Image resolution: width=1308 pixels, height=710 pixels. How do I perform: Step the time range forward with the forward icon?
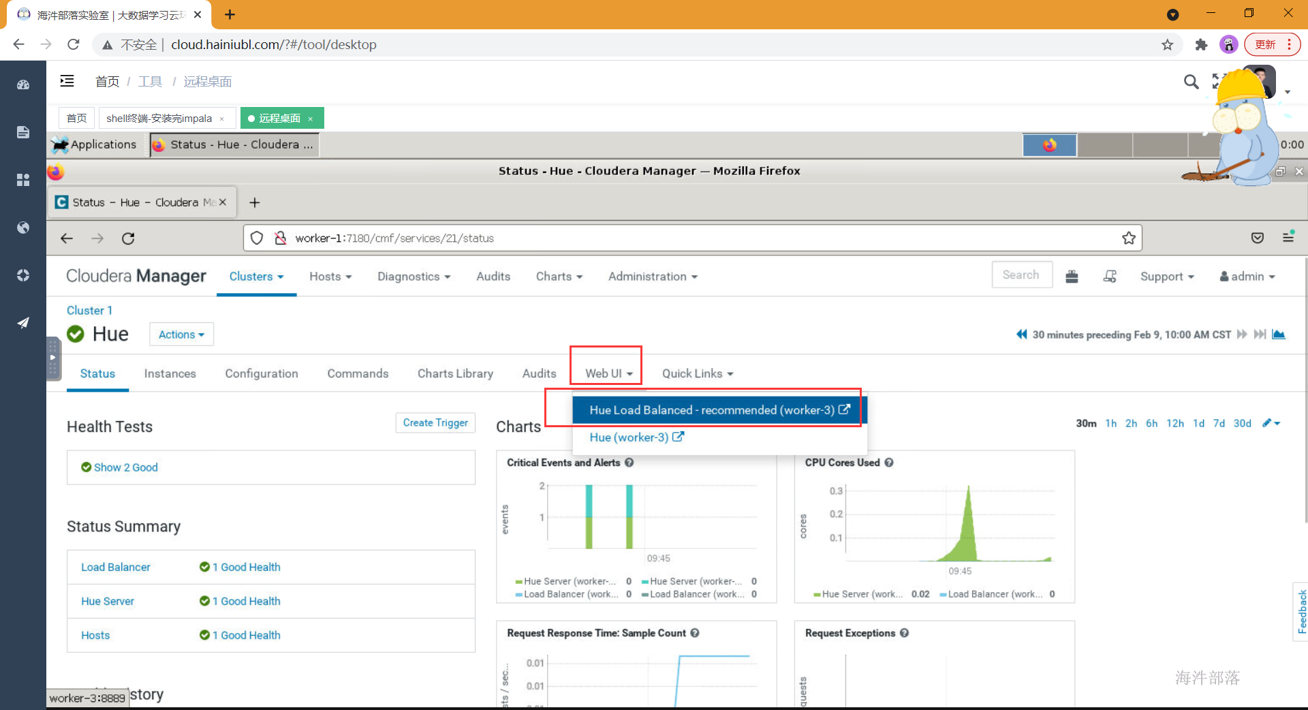tap(1242, 335)
